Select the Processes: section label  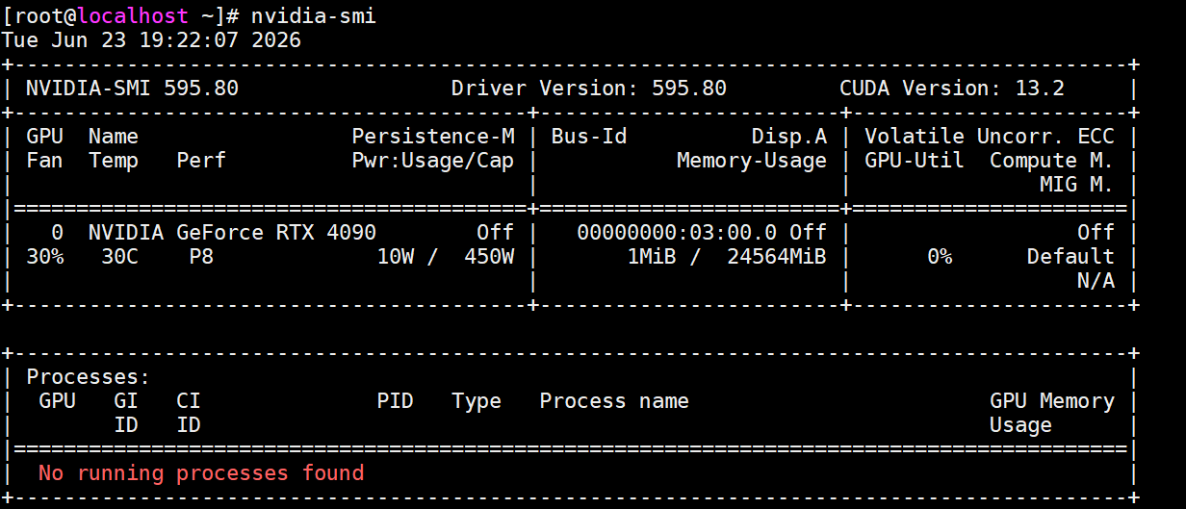pyautogui.click(x=89, y=377)
